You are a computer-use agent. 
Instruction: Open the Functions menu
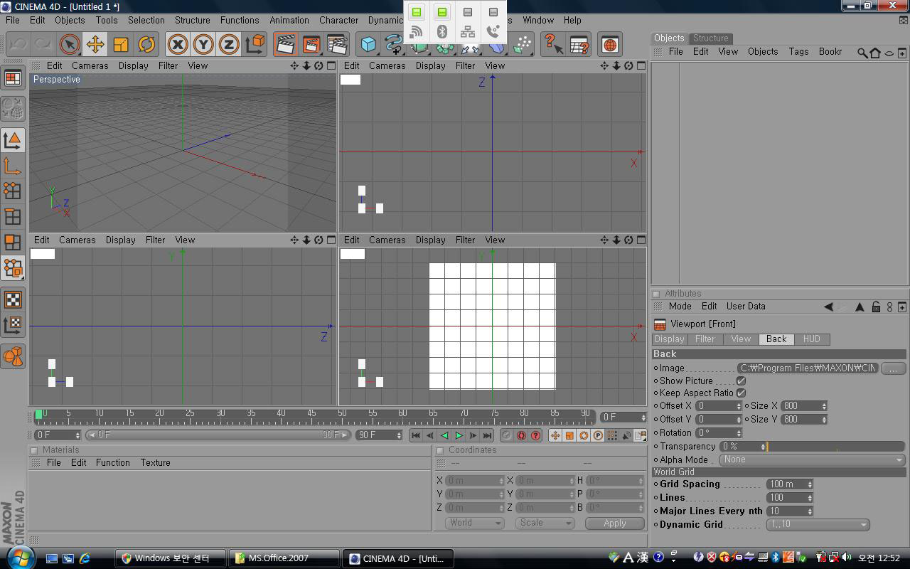tap(240, 20)
